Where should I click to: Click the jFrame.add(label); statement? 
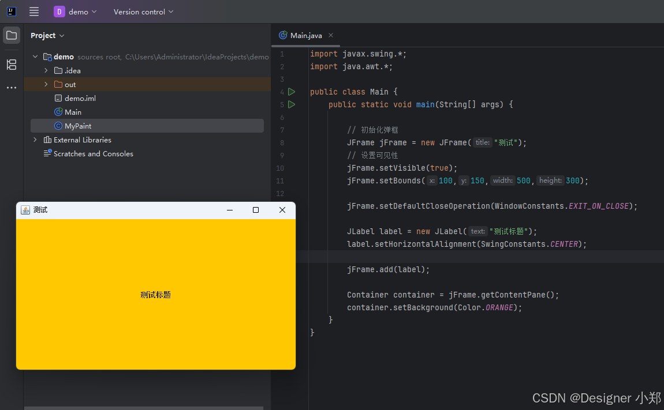(x=389, y=269)
